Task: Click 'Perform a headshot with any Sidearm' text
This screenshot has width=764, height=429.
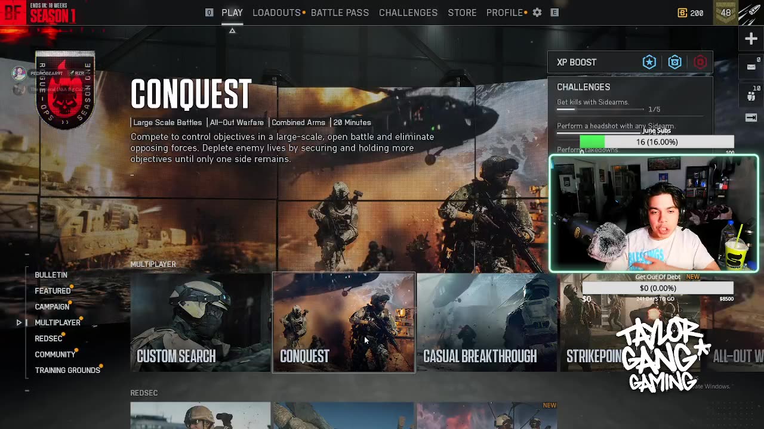Action: coord(615,126)
